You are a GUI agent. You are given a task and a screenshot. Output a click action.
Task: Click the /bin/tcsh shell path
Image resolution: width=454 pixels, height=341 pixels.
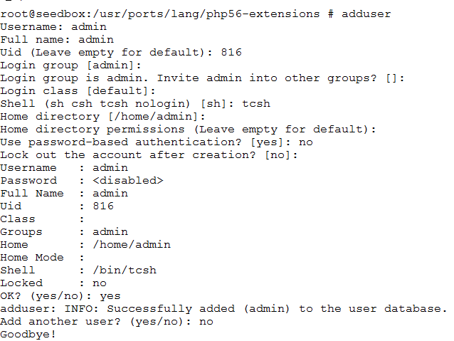pos(125,271)
